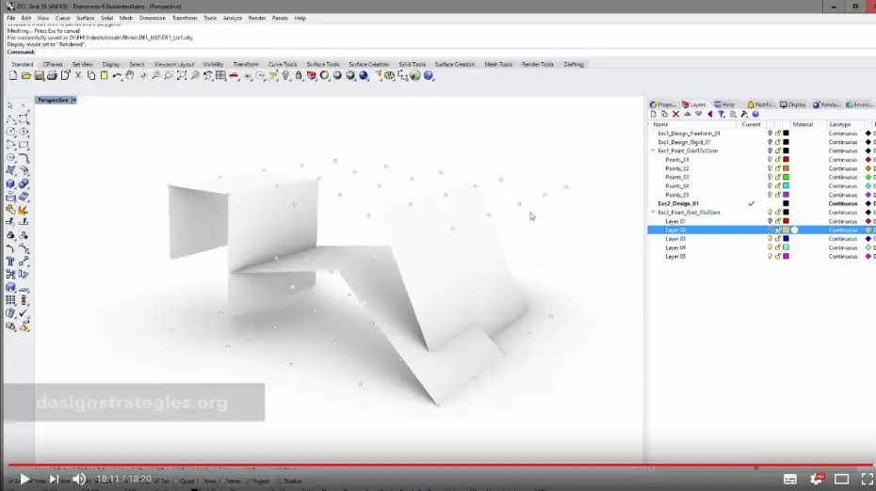Click the Open file folder icon
876x491 pixels.
(25, 75)
